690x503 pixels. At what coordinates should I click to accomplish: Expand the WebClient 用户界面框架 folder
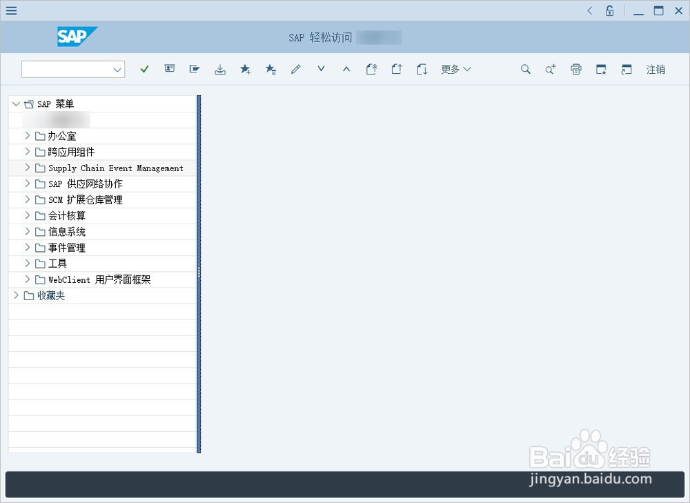click(x=28, y=279)
